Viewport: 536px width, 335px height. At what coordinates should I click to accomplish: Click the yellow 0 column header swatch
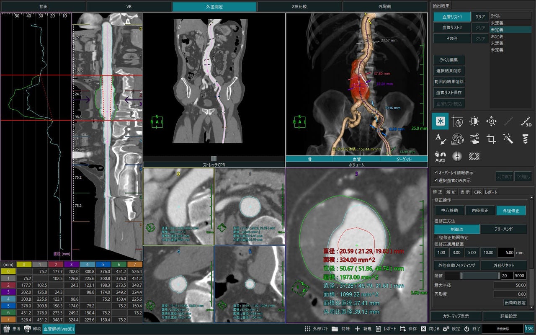click(23, 265)
